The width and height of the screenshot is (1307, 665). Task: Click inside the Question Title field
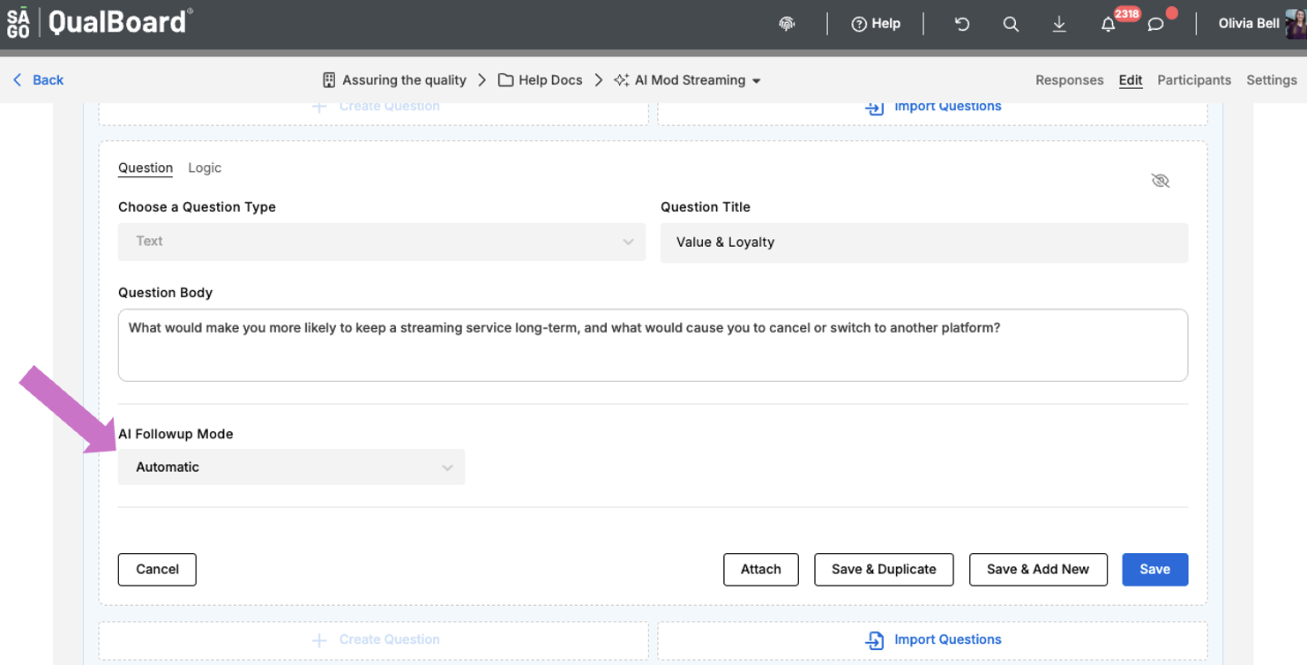(x=923, y=243)
